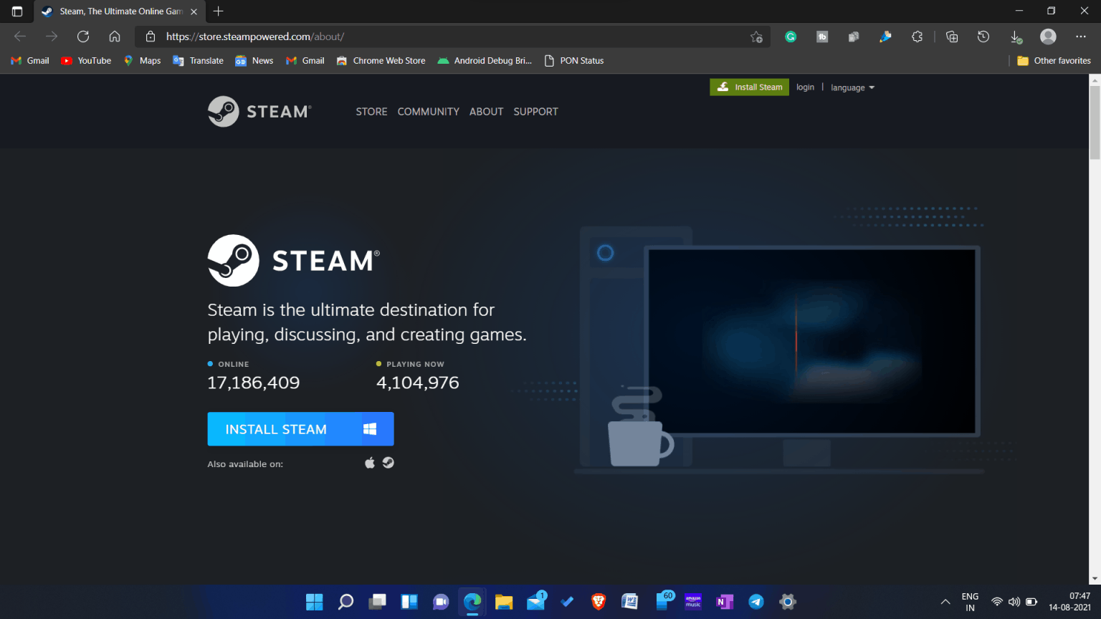Open Telegram from the taskbar
Viewport: 1101px width, 619px height.
point(756,602)
